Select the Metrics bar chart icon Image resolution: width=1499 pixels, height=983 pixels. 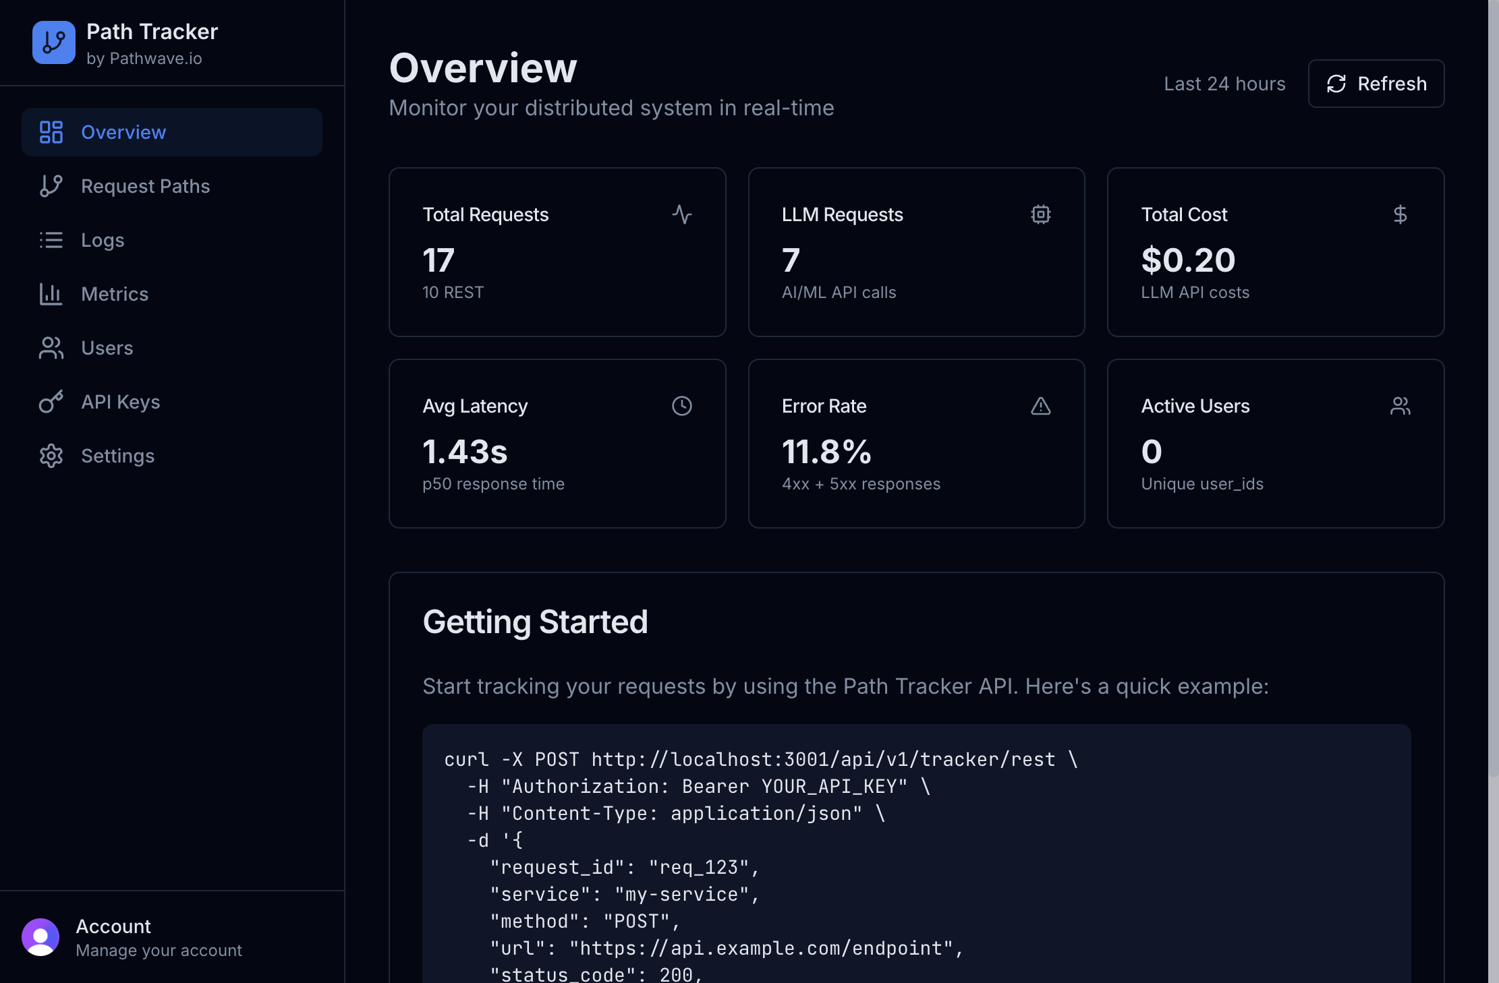51,294
